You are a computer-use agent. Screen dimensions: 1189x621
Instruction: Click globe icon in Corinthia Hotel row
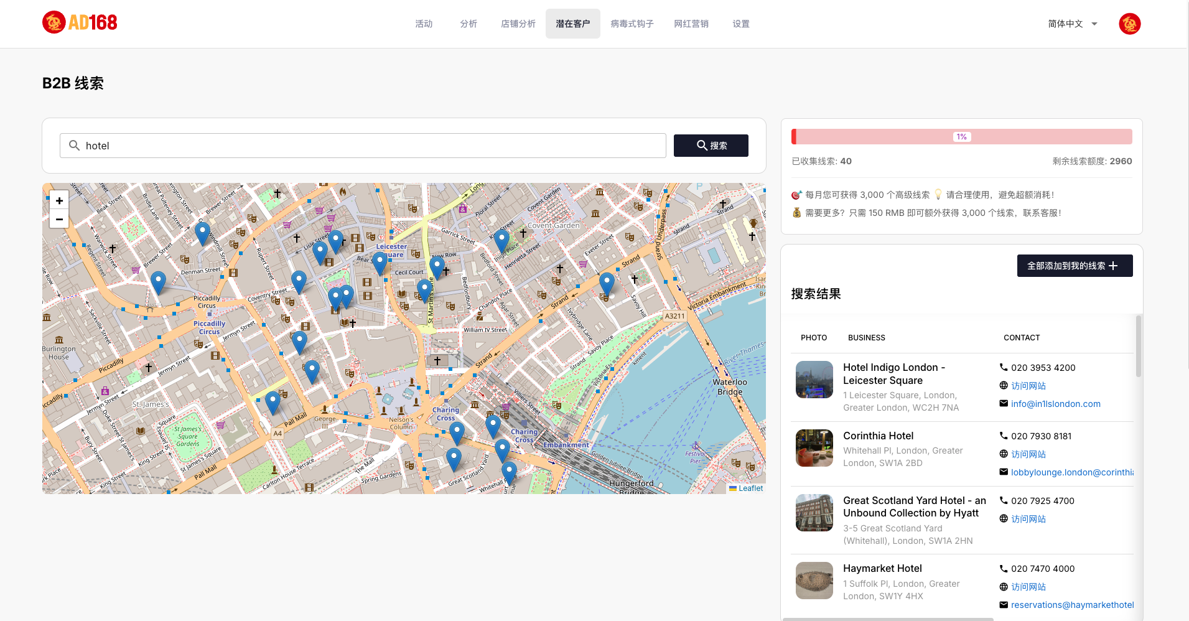tap(1003, 454)
